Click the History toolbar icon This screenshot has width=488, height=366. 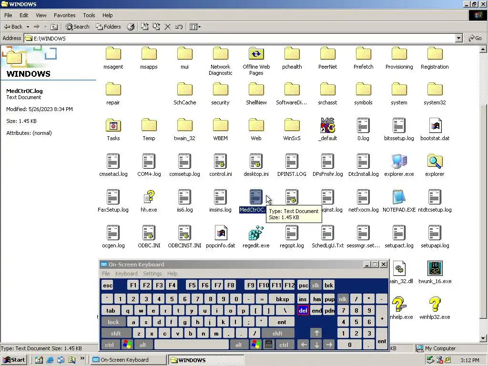pyautogui.click(x=131, y=27)
